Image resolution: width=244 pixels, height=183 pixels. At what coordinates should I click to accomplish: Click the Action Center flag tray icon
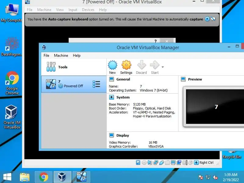point(201,177)
